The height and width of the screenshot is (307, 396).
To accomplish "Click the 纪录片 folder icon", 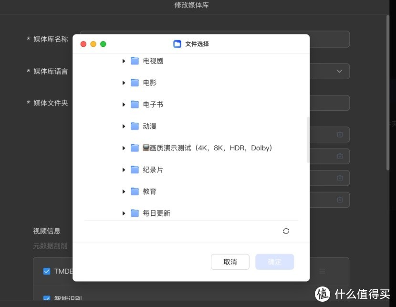I will 134,169.
